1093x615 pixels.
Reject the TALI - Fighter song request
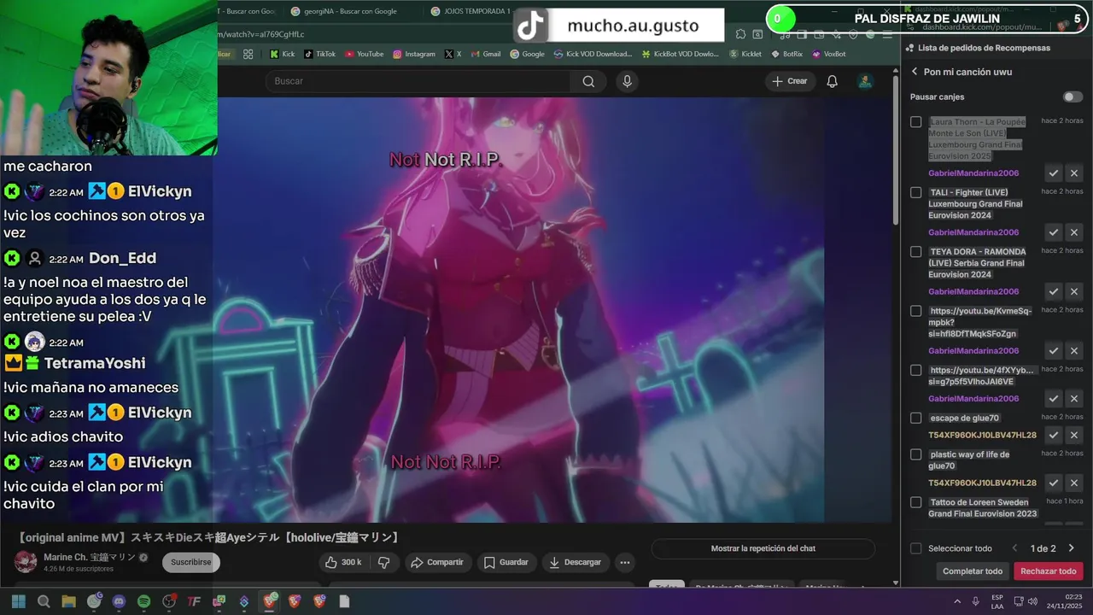click(x=1074, y=232)
